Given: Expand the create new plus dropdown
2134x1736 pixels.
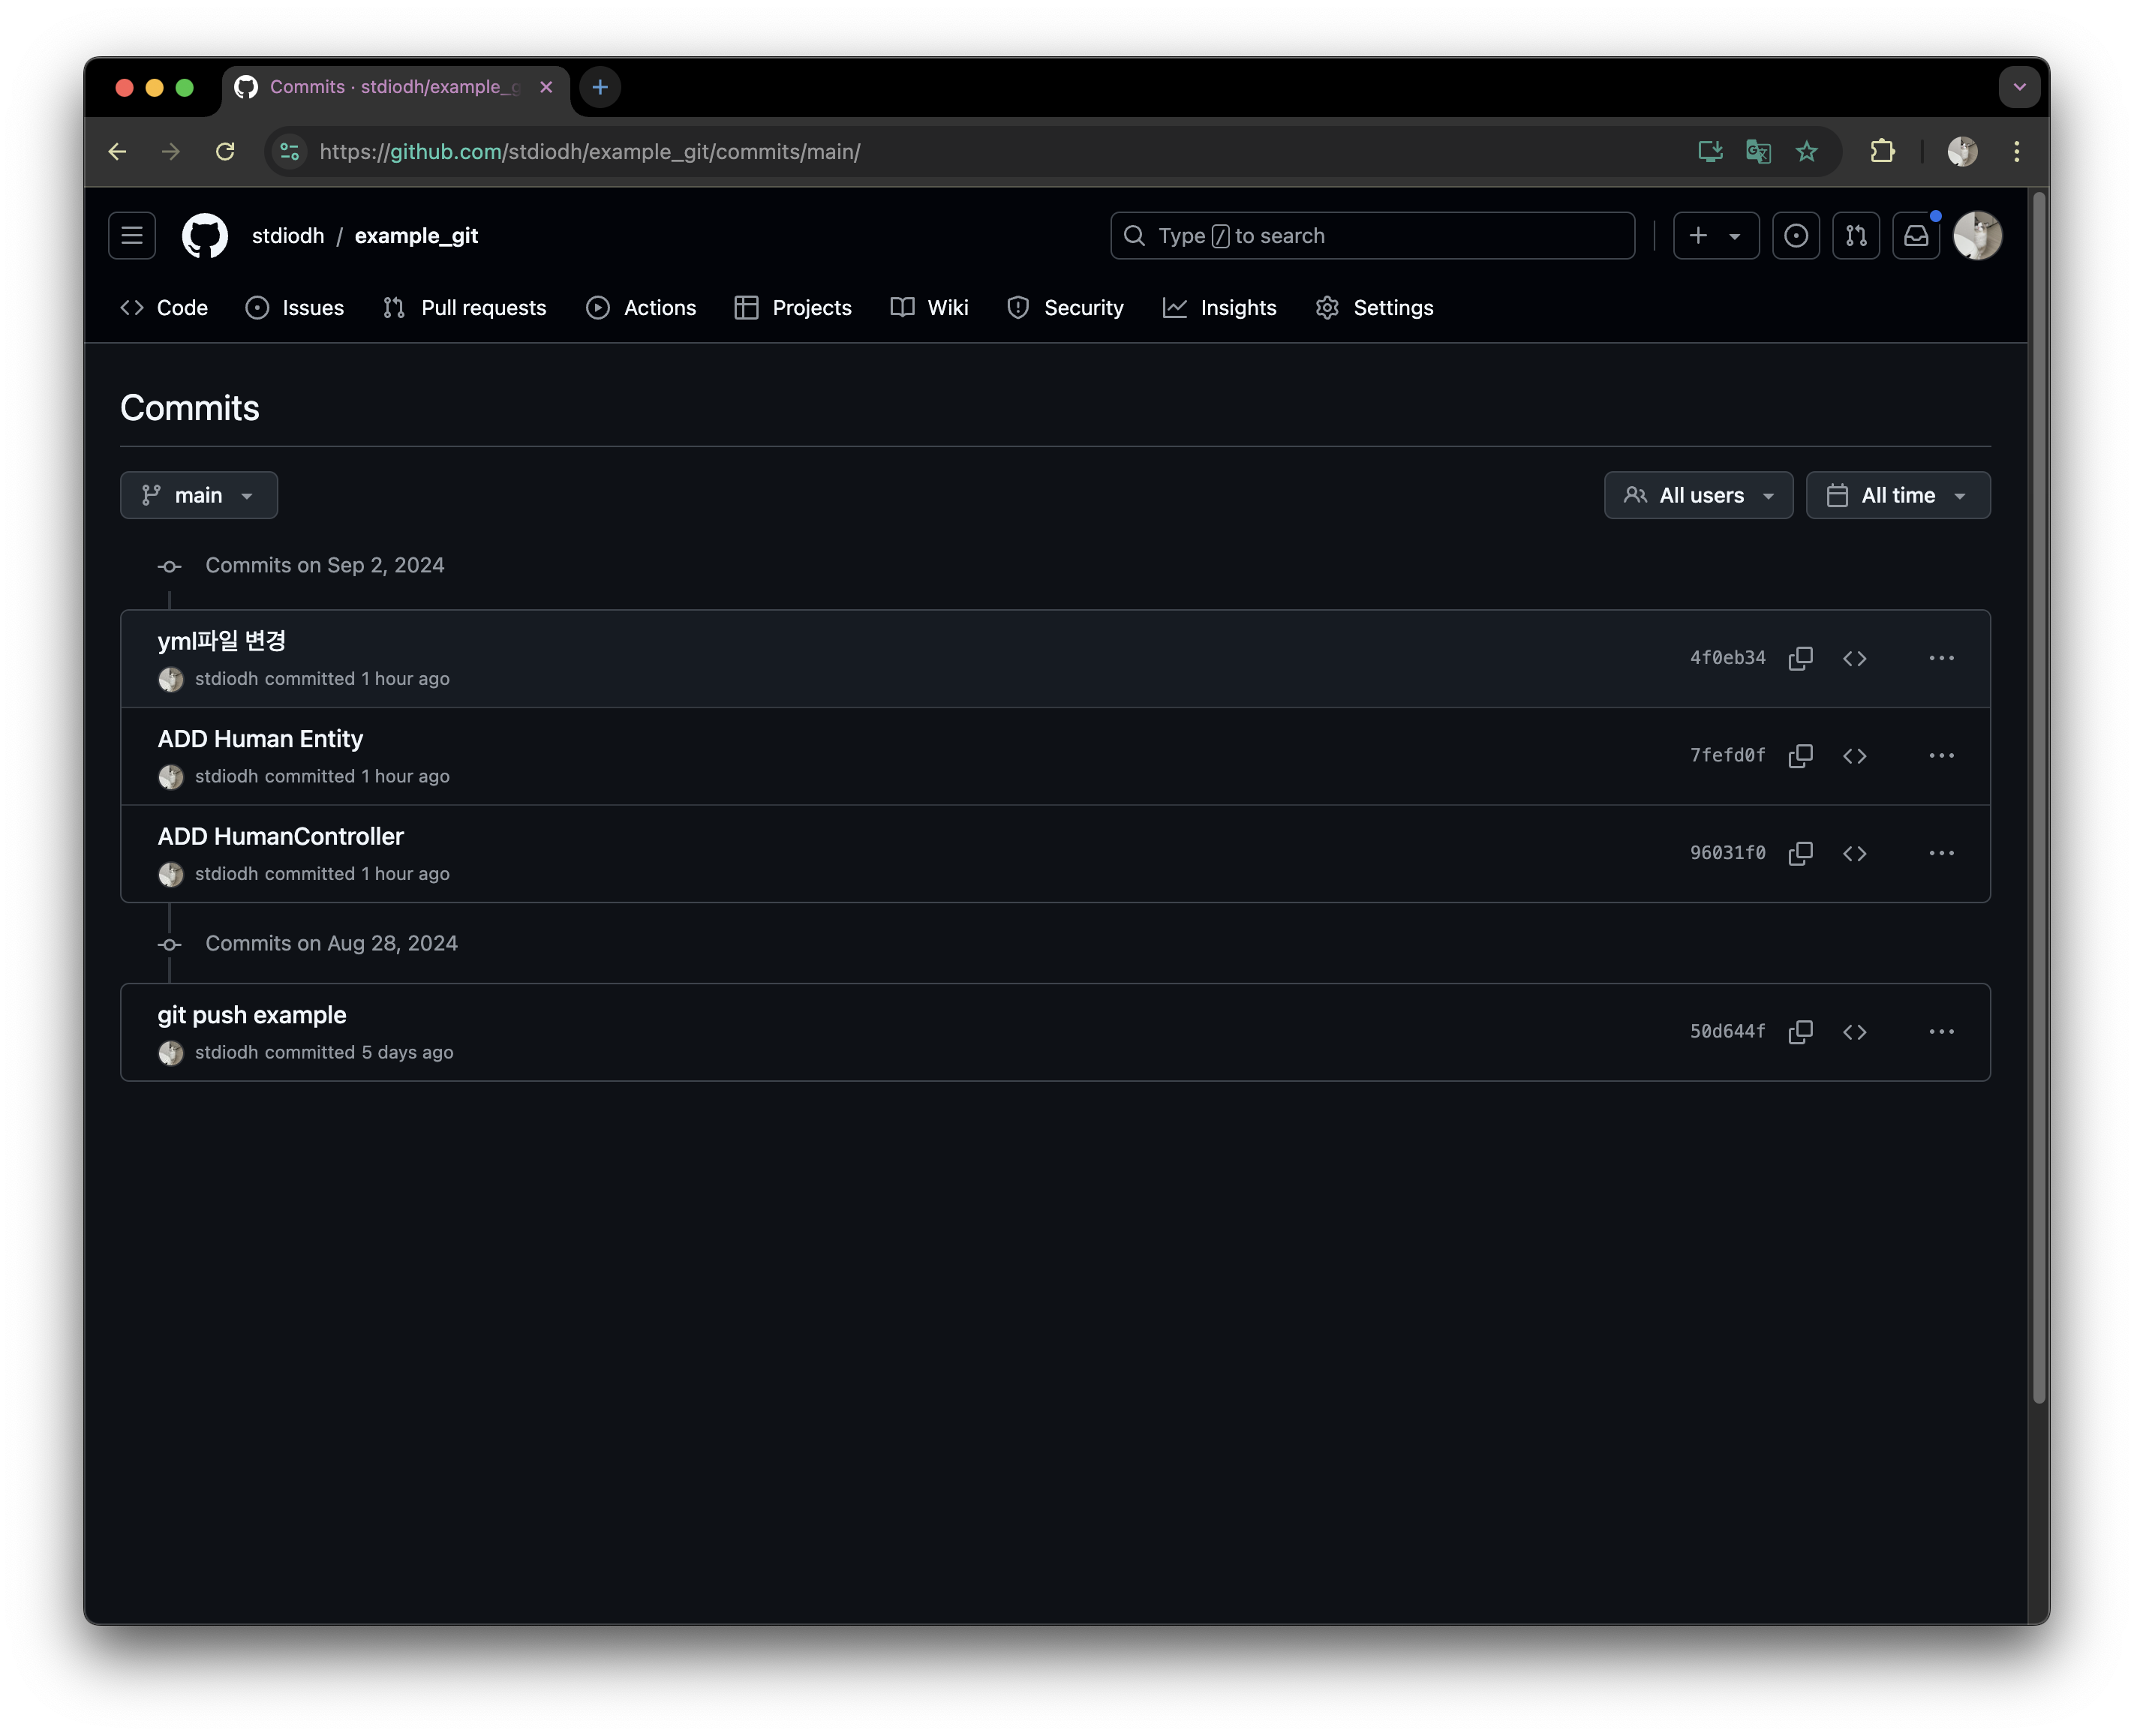Looking at the screenshot, I should click(1715, 236).
